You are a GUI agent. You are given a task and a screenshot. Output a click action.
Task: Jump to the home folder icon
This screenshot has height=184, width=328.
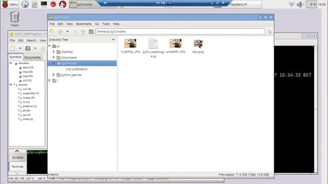(91, 31)
